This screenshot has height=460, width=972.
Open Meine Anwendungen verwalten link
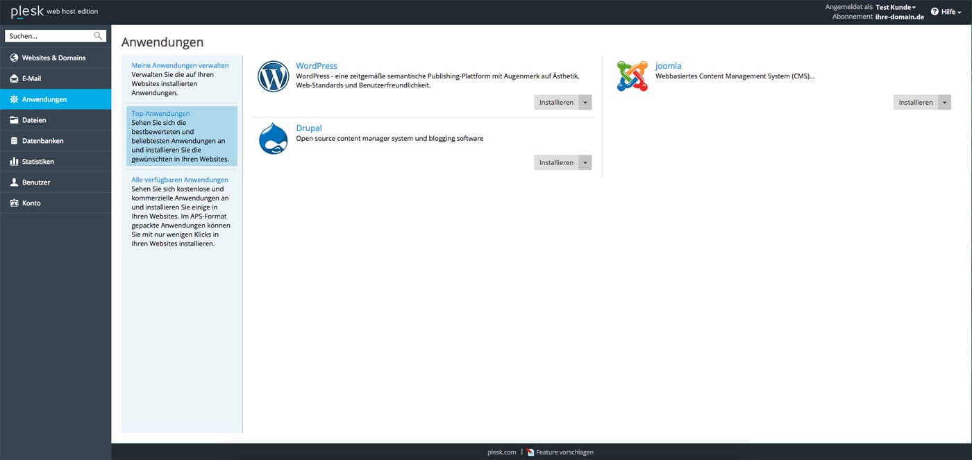coord(180,65)
